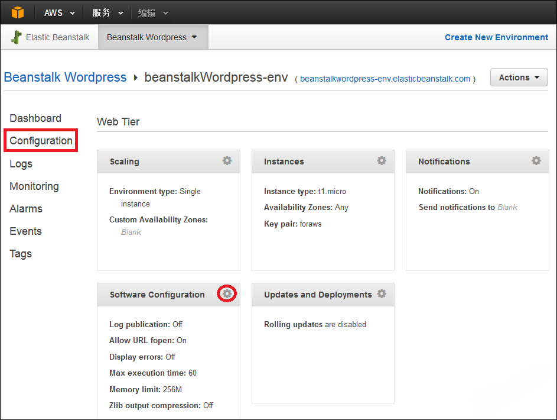
Task: Click the Scaling panel title
Action: (124, 161)
